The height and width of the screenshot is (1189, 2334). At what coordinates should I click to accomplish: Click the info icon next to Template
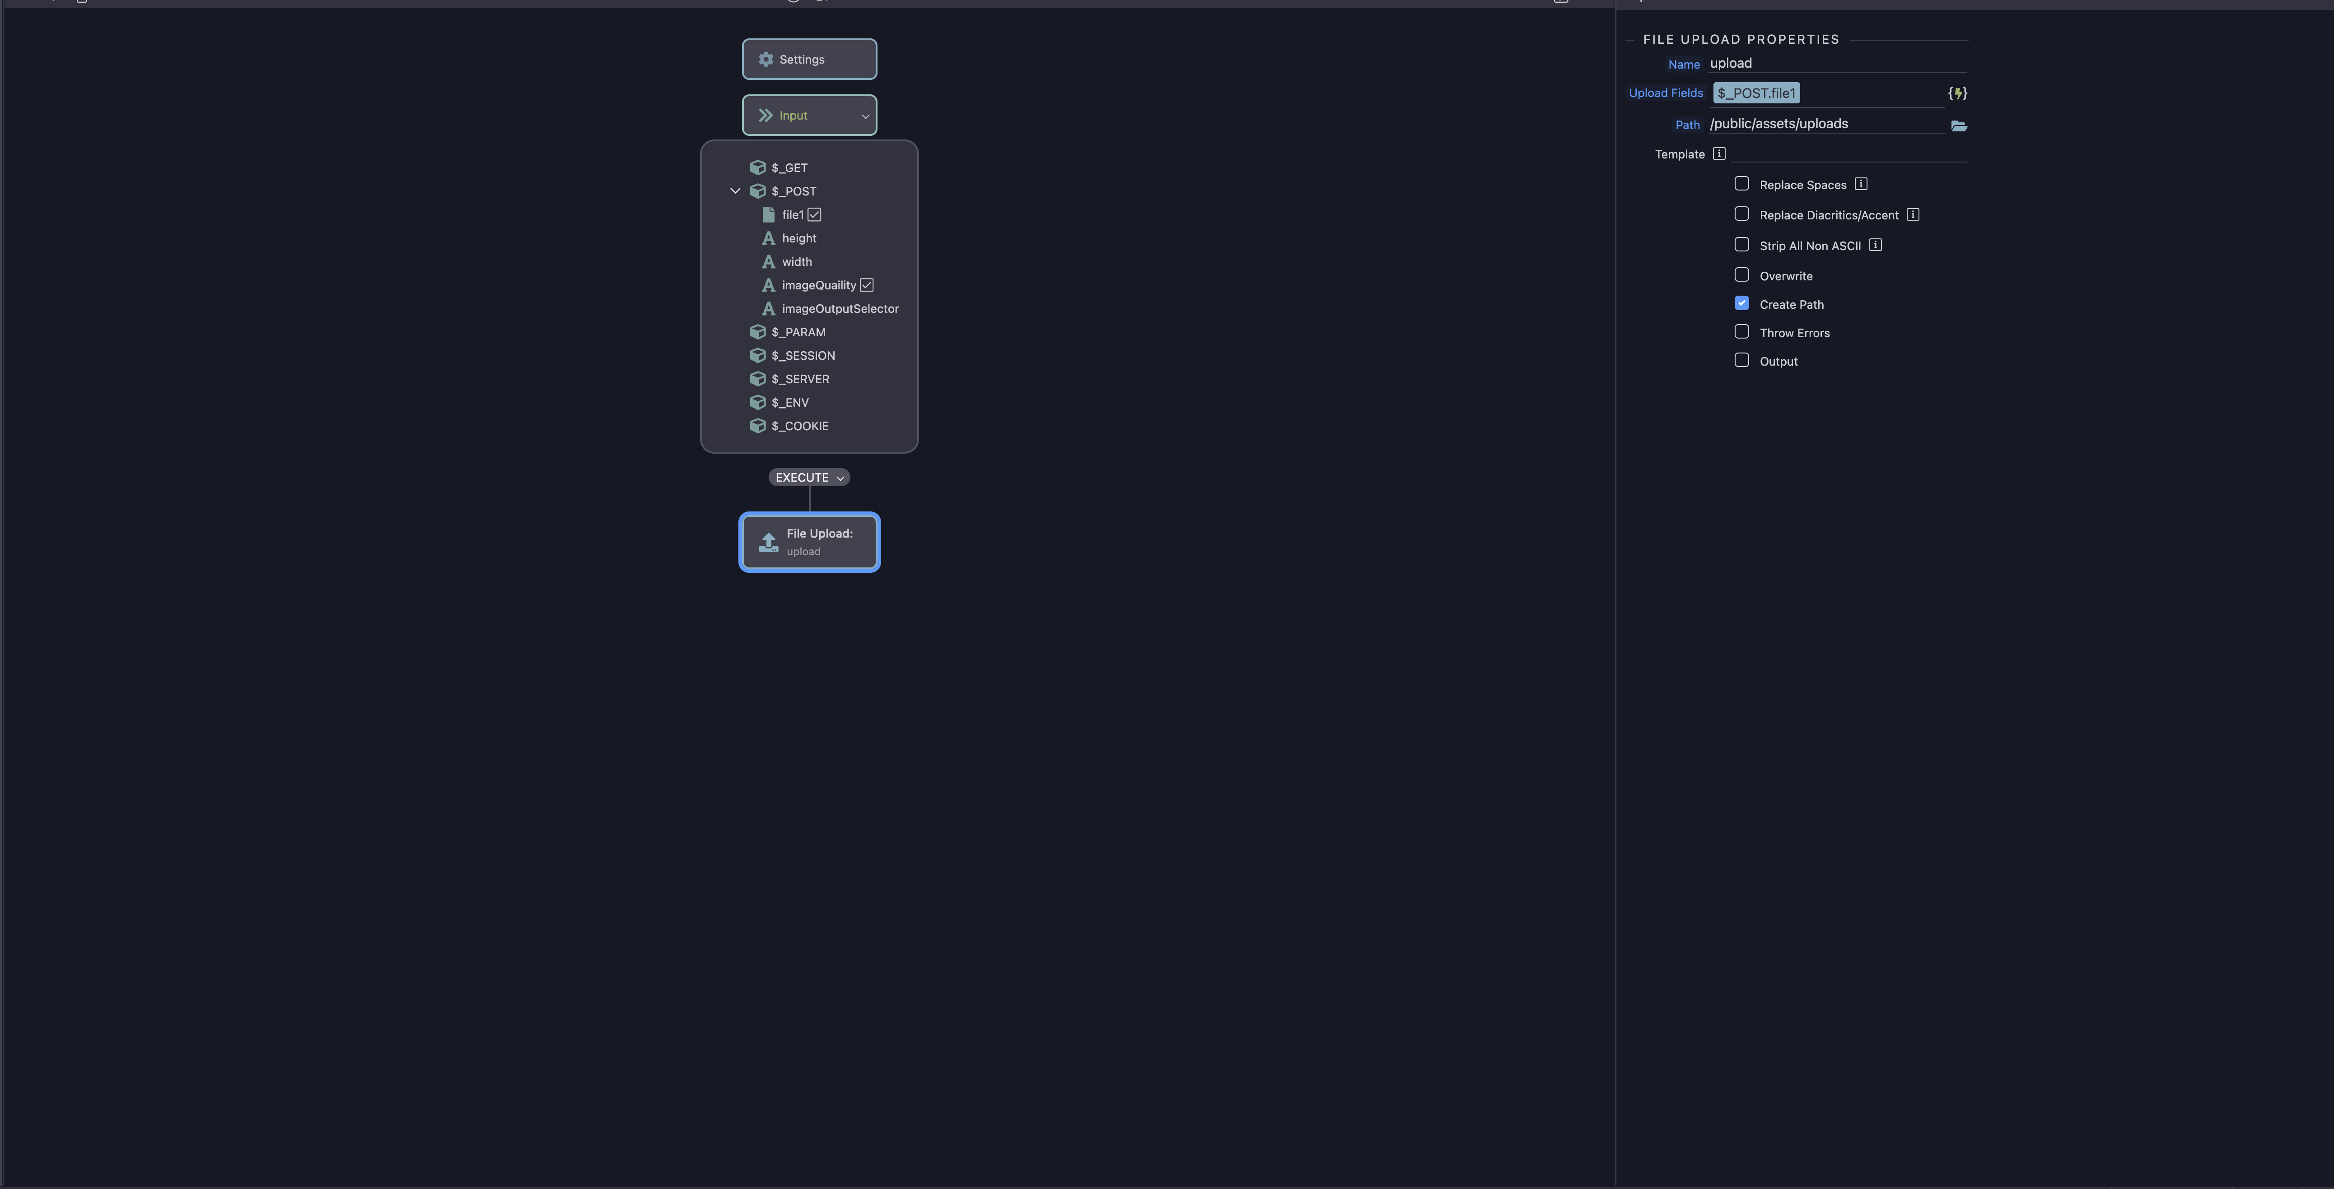[x=1719, y=154]
